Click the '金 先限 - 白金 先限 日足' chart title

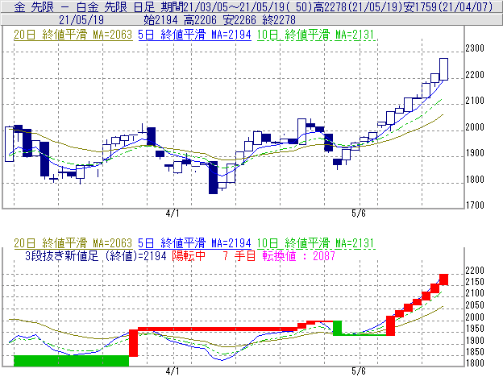click(x=85, y=6)
